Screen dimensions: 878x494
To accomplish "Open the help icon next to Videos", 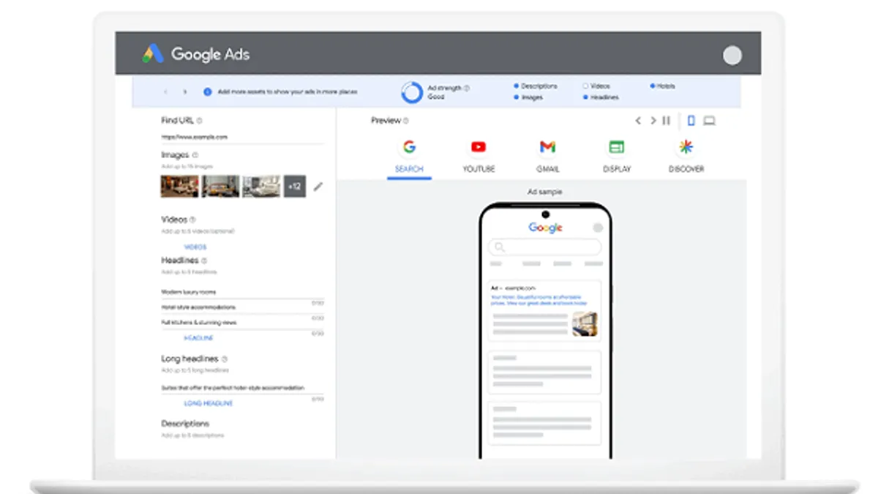I will point(193,220).
